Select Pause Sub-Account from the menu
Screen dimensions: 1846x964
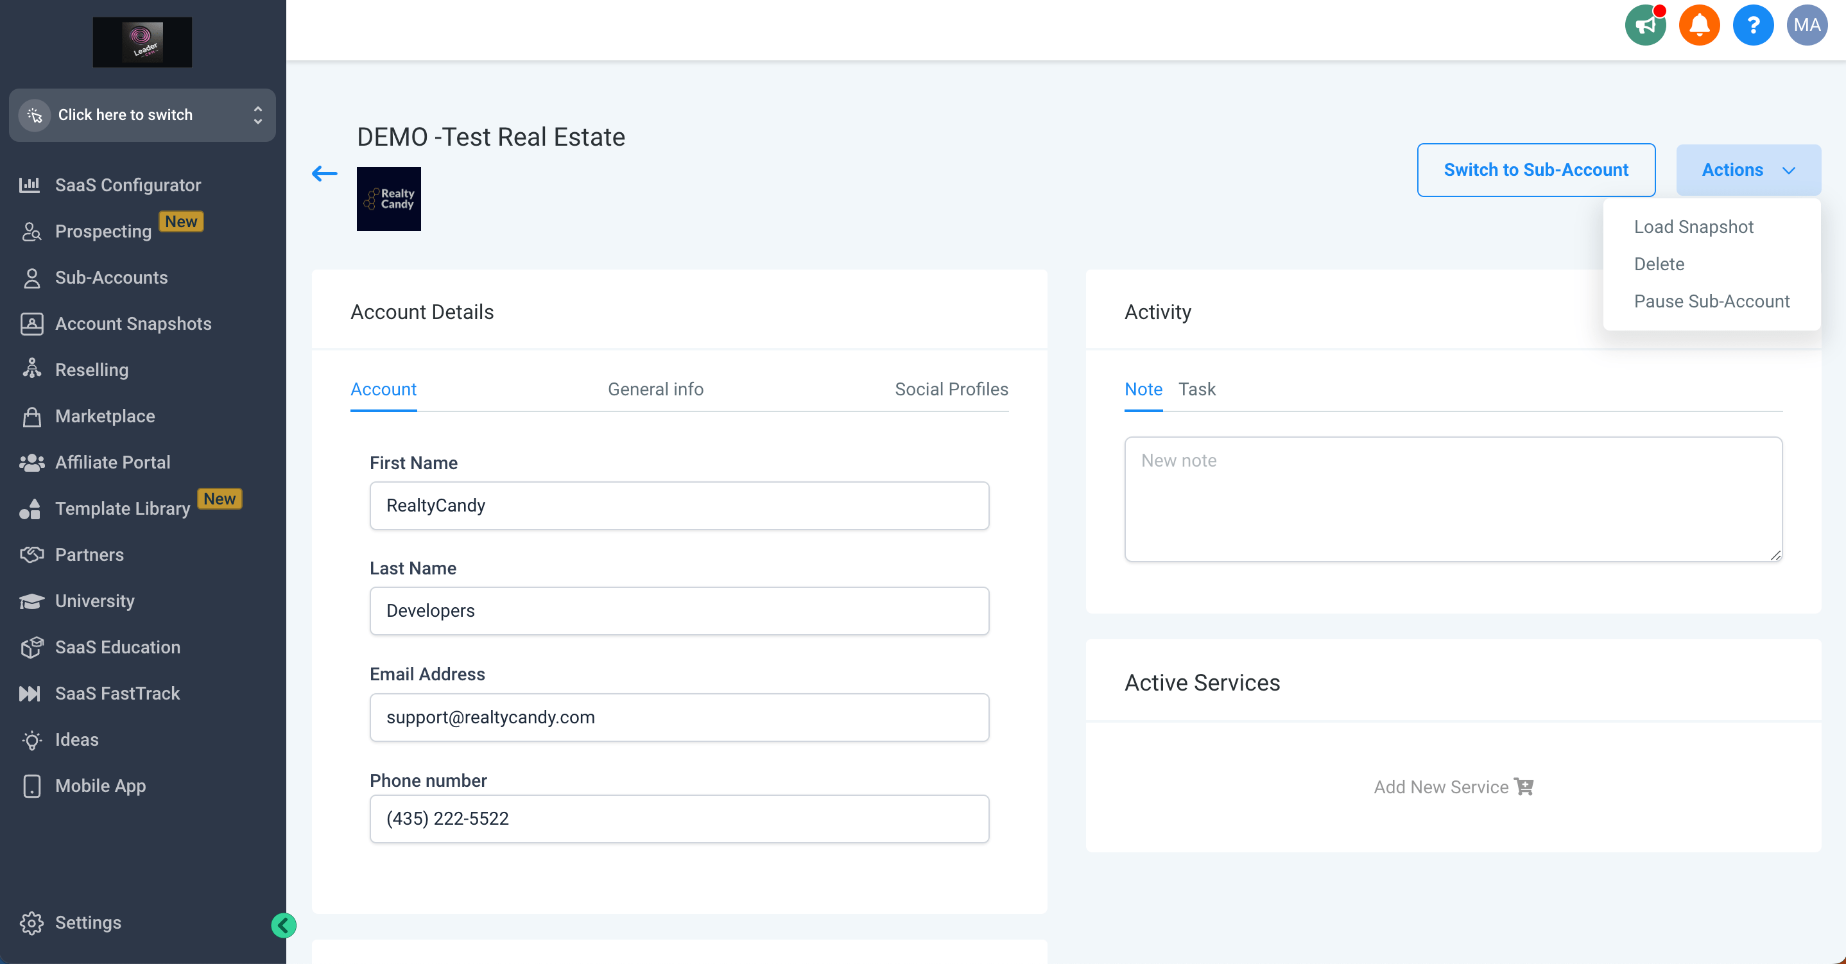1711,302
